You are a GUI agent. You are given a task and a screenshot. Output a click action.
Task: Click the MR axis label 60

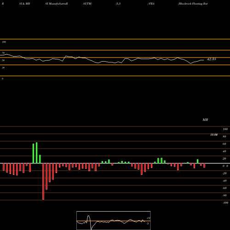point(224,144)
